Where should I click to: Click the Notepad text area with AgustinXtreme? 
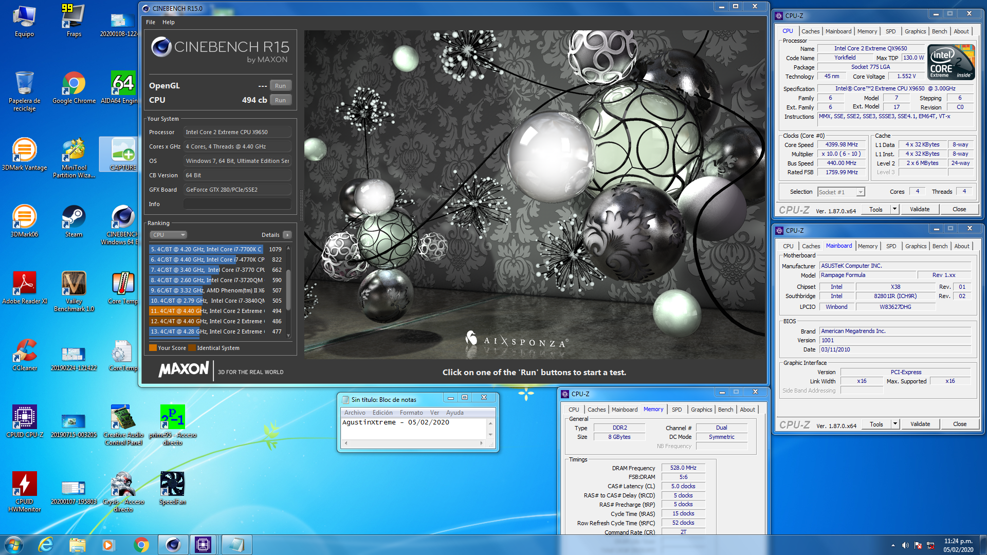click(414, 429)
